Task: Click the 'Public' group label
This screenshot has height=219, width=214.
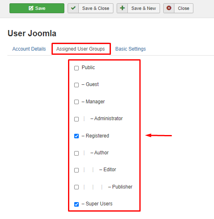Action: tap(88, 68)
